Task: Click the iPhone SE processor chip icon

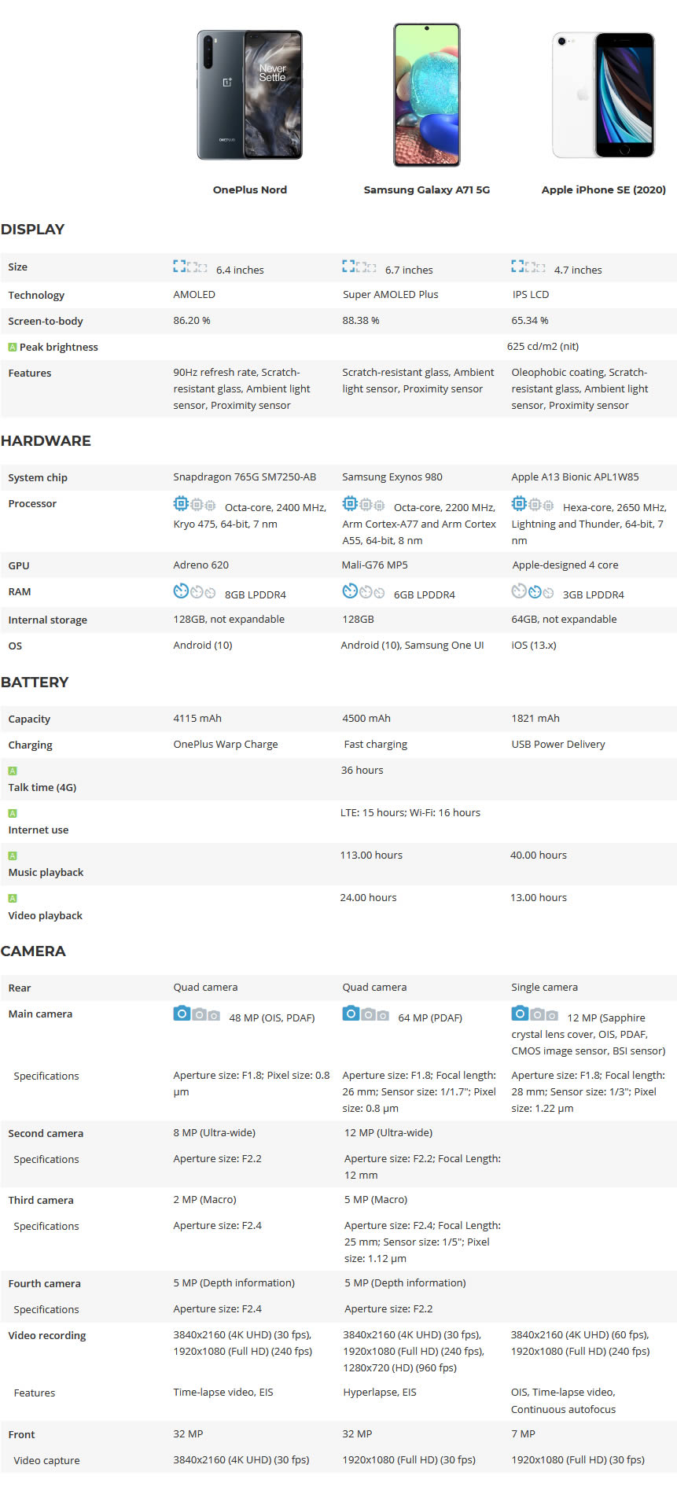Action: coord(528,504)
